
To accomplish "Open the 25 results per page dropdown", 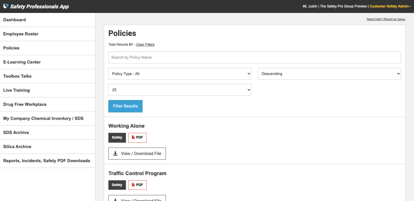I will pos(180,90).
